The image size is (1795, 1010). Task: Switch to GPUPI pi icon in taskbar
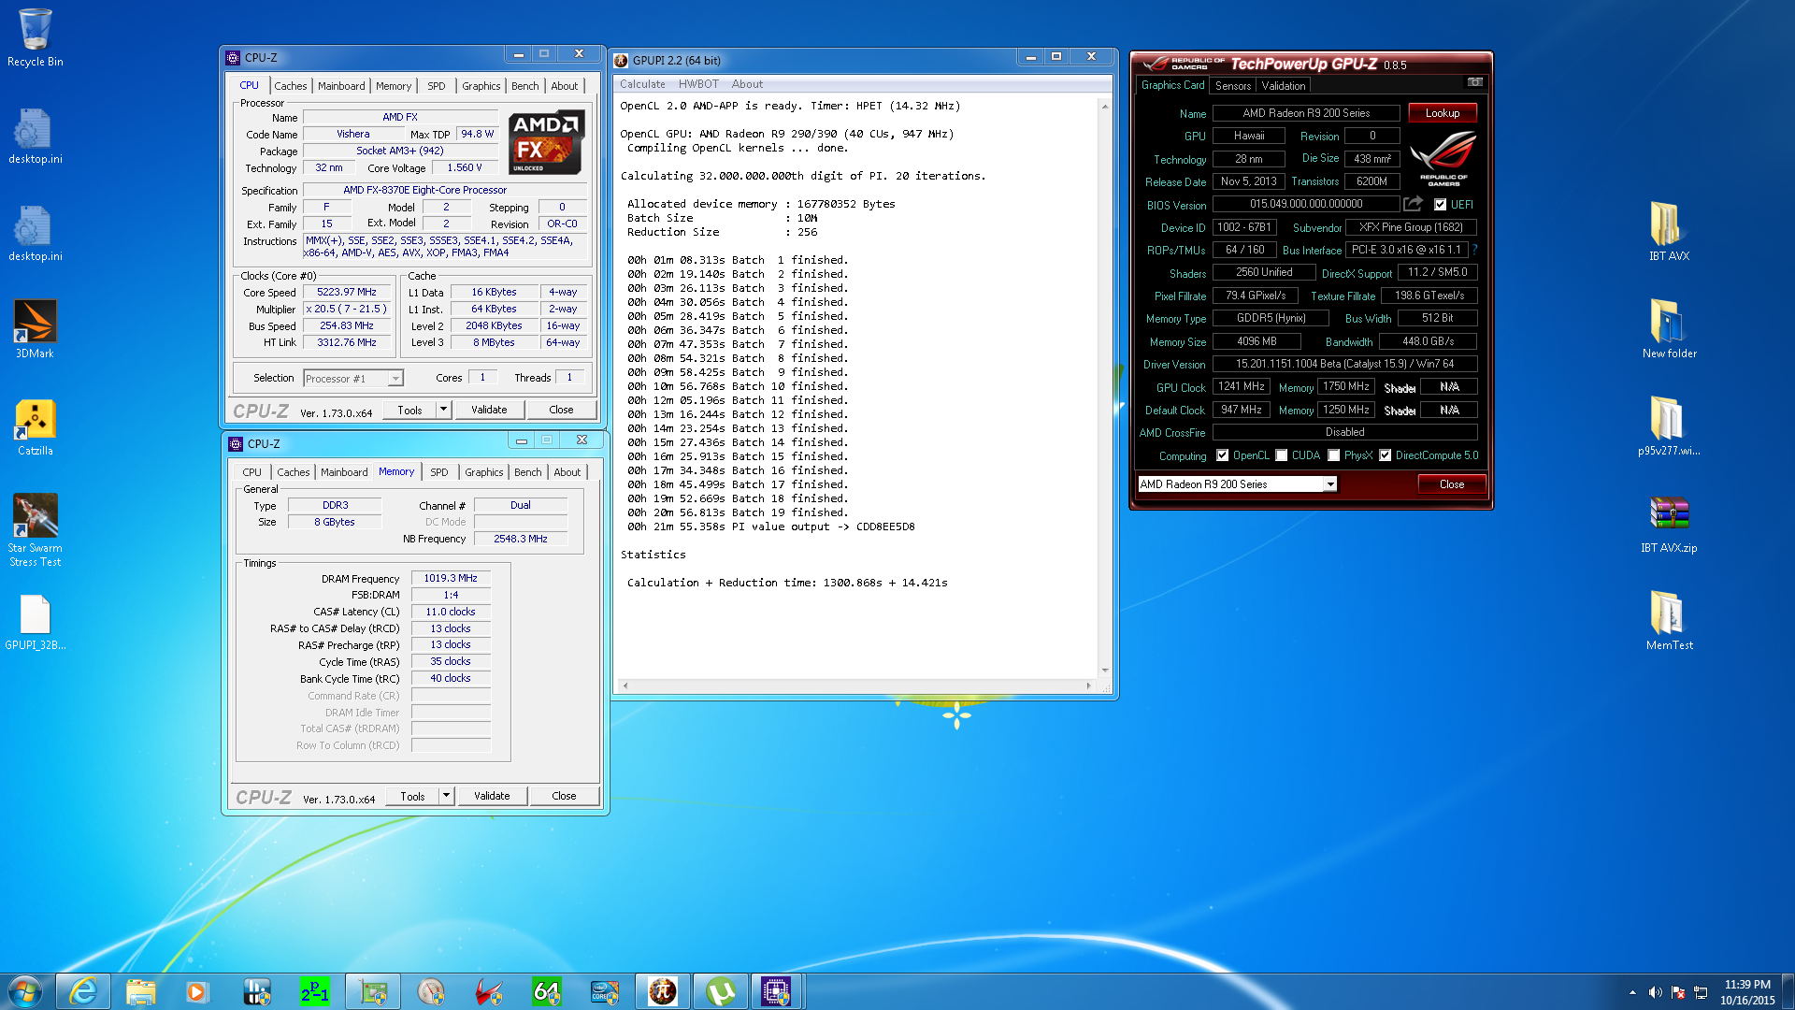[663, 991]
